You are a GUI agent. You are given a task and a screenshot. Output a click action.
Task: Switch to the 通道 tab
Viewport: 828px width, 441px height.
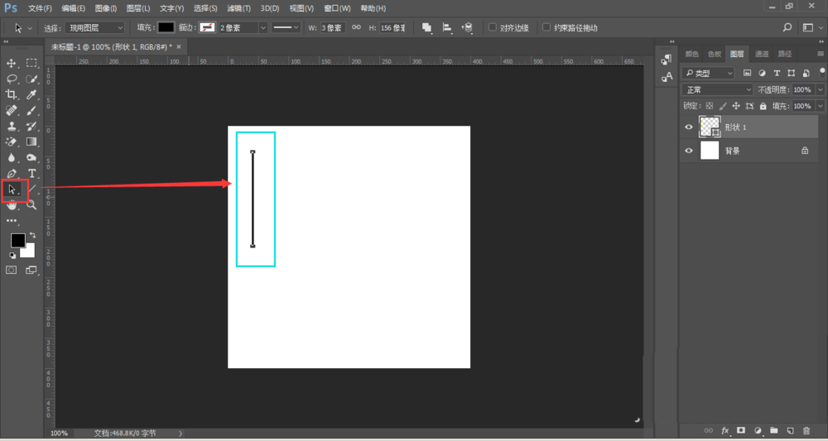[x=761, y=54]
